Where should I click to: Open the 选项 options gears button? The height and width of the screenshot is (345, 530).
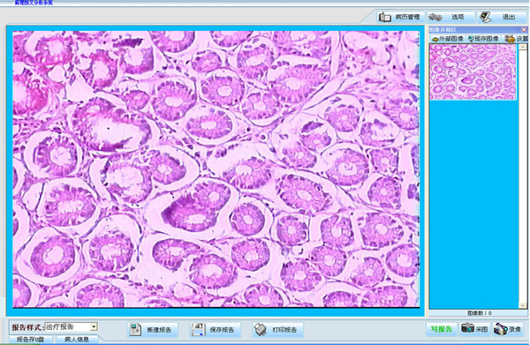coord(450,17)
